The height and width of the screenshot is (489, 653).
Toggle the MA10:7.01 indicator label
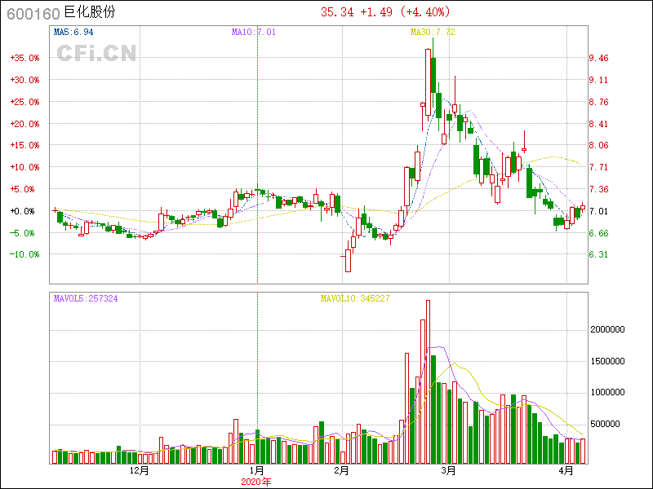[x=254, y=32]
